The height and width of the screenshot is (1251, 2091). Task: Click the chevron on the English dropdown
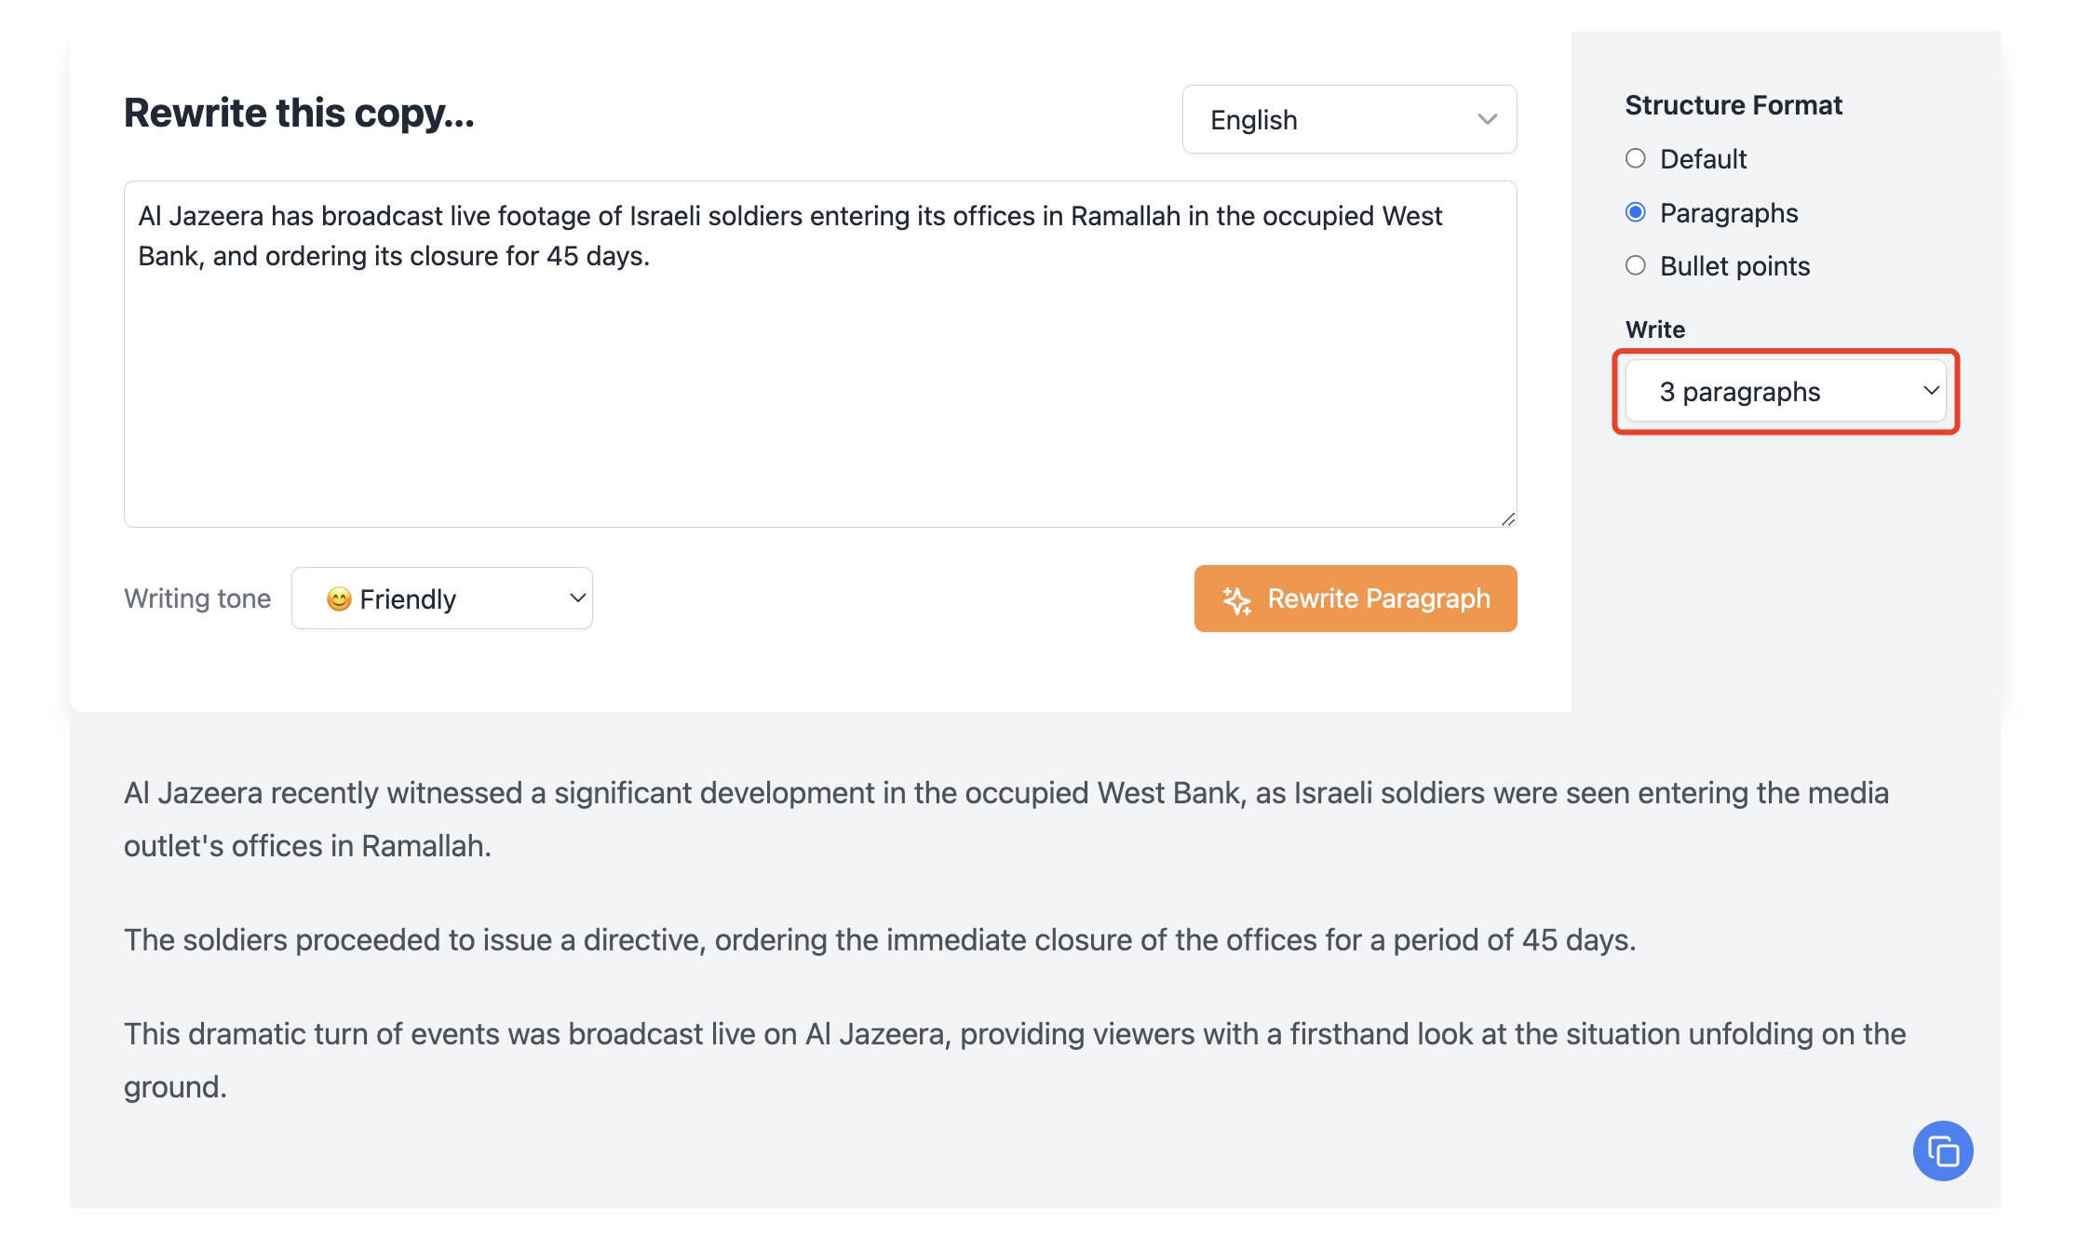(1487, 119)
